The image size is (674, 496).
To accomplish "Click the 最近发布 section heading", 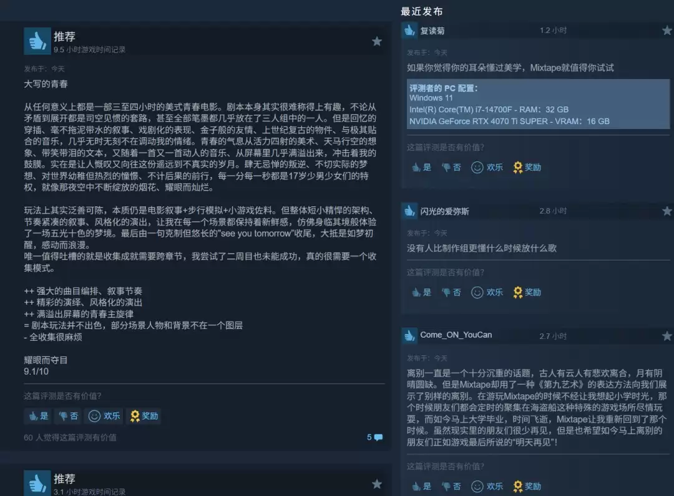I will (x=421, y=11).
